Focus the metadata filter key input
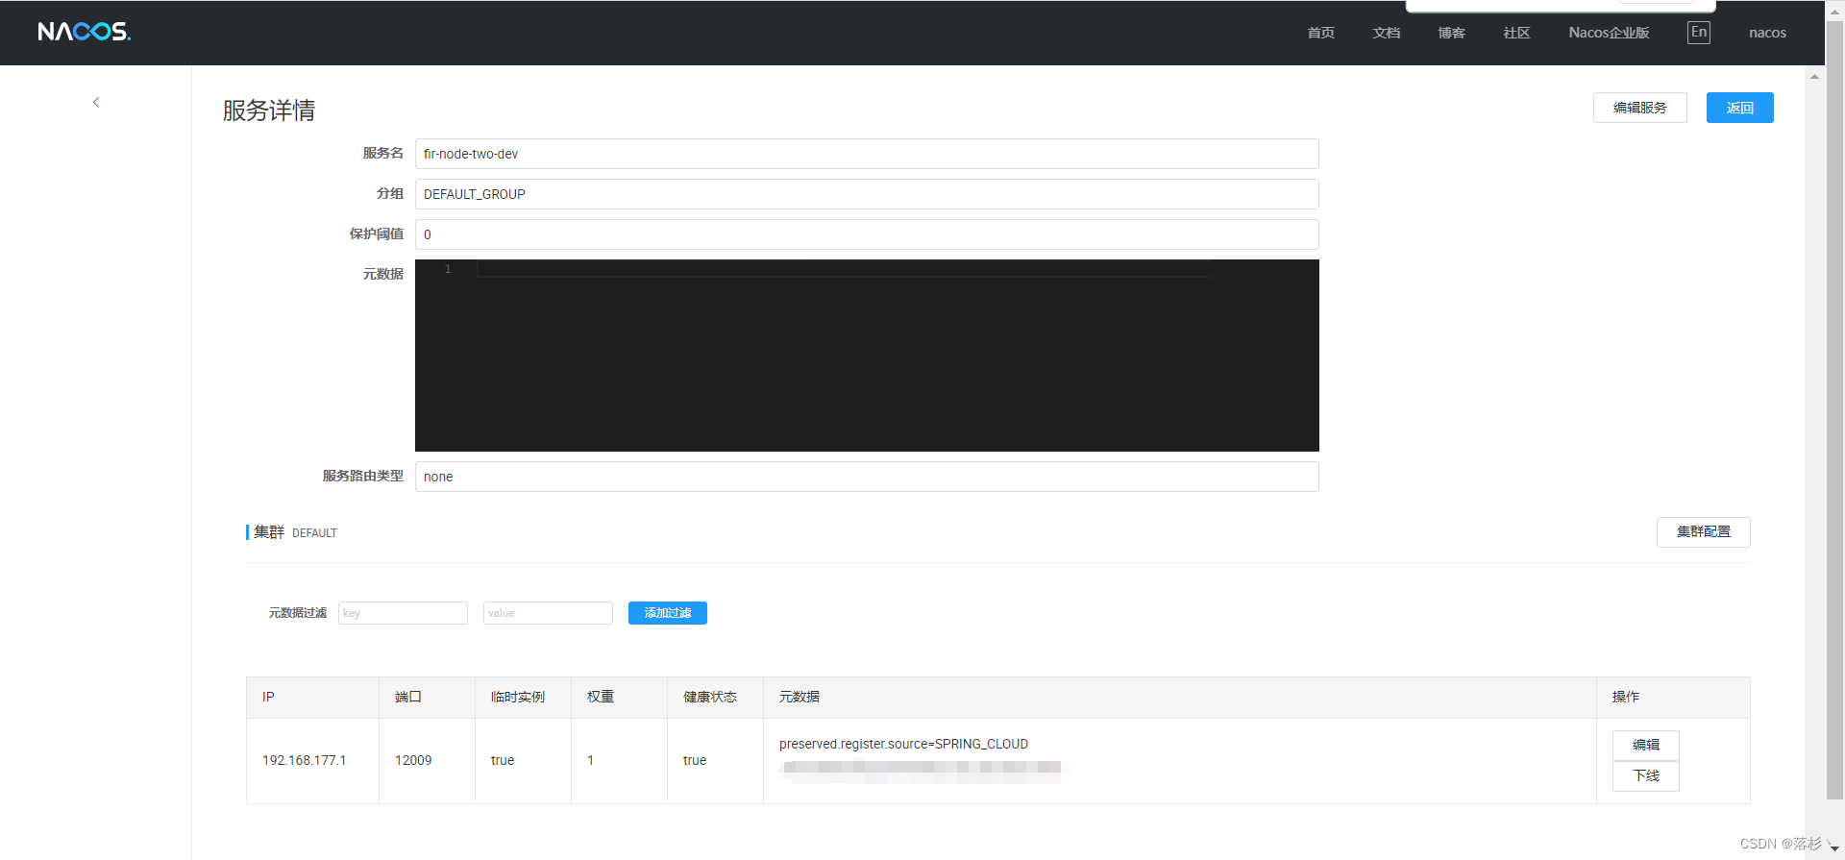The width and height of the screenshot is (1845, 860). pyautogui.click(x=403, y=613)
